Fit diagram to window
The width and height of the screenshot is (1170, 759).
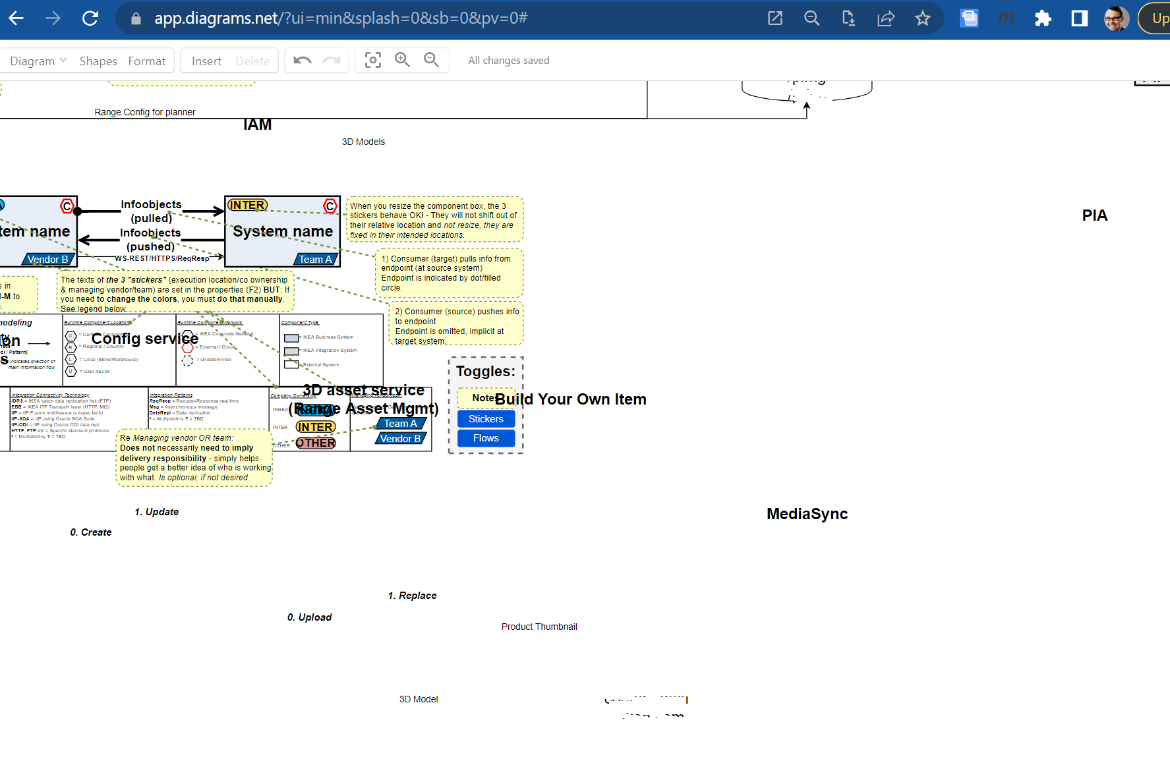tap(373, 61)
